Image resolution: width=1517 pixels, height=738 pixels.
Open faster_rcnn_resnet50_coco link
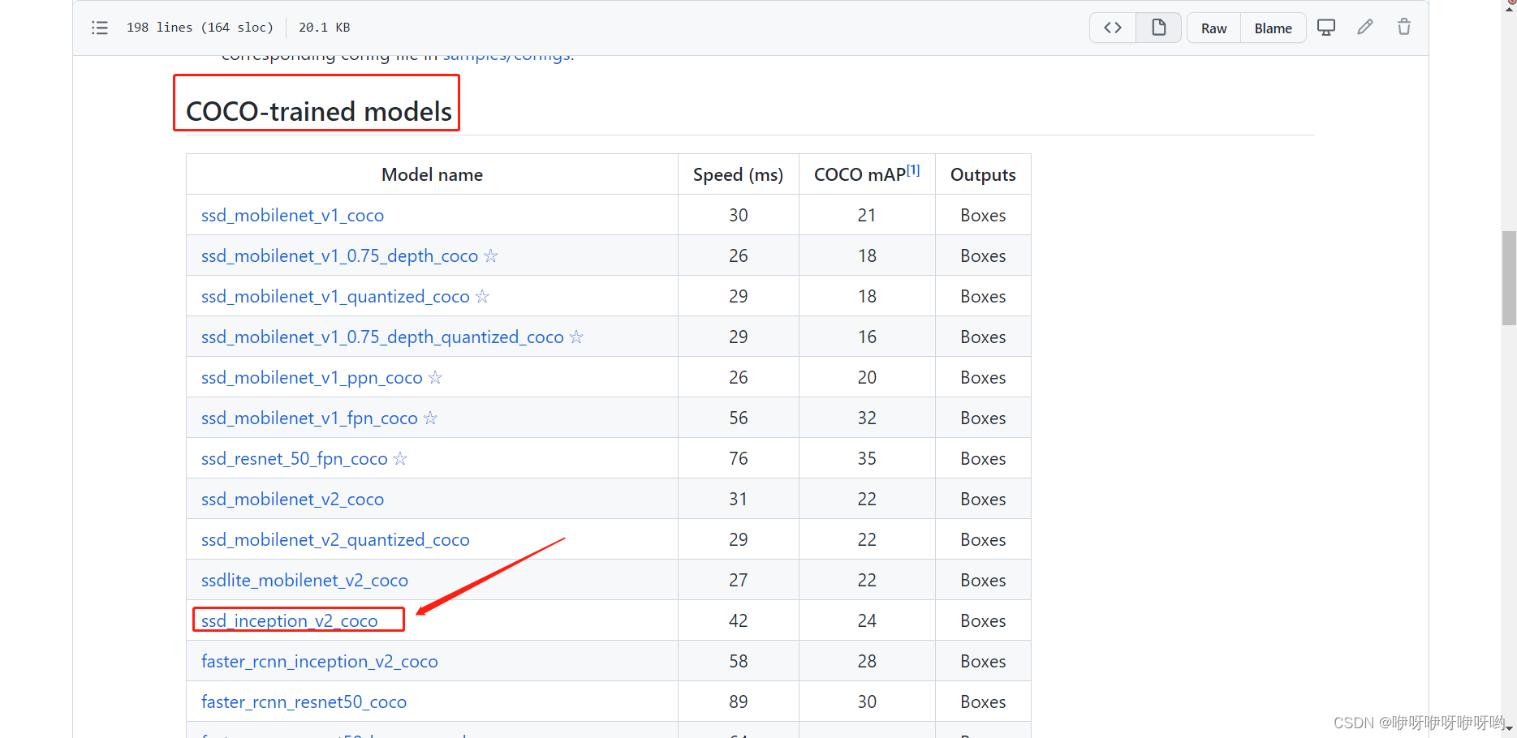click(x=304, y=702)
